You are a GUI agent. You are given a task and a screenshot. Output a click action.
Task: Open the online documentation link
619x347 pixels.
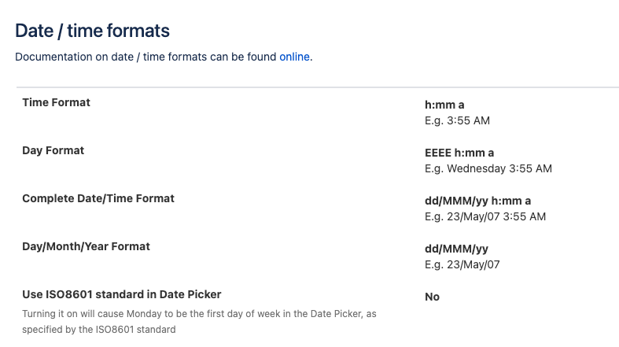click(x=294, y=57)
